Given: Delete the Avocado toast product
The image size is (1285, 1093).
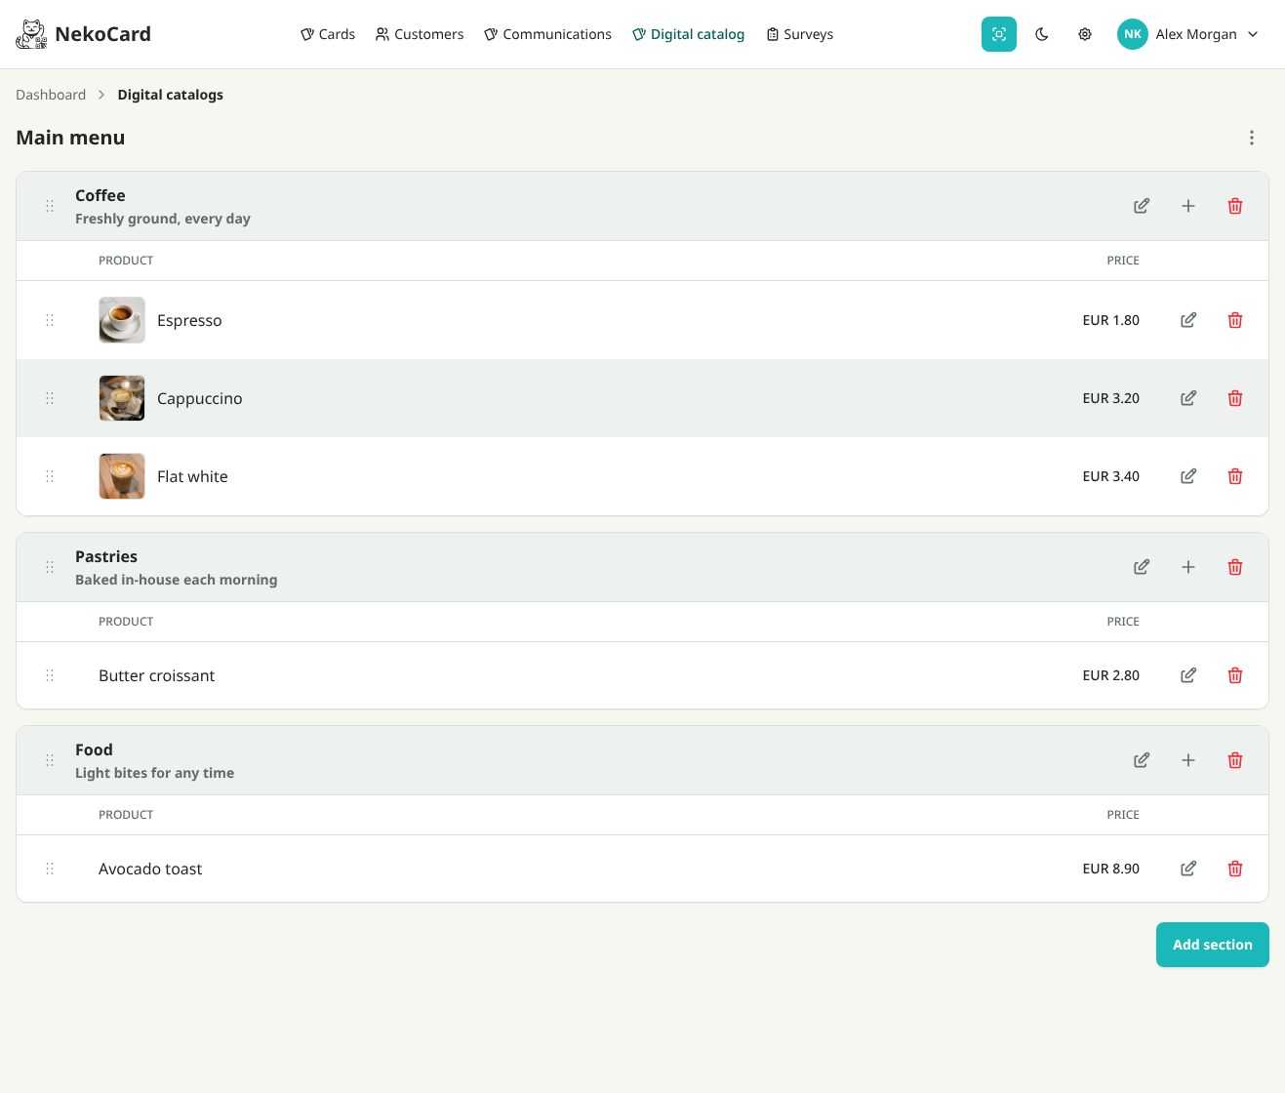Looking at the screenshot, I should (x=1235, y=869).
